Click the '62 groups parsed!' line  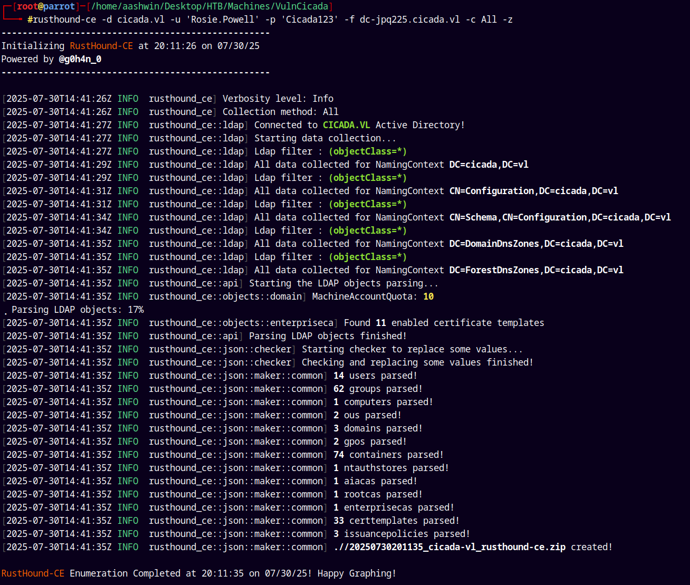point(378,389)
